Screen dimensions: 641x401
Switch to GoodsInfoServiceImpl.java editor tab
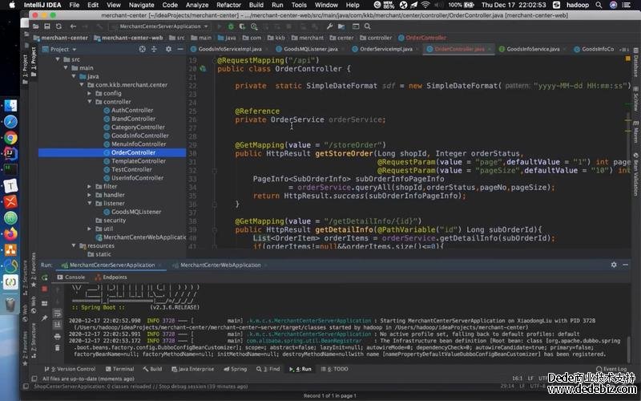coord(230,49)
